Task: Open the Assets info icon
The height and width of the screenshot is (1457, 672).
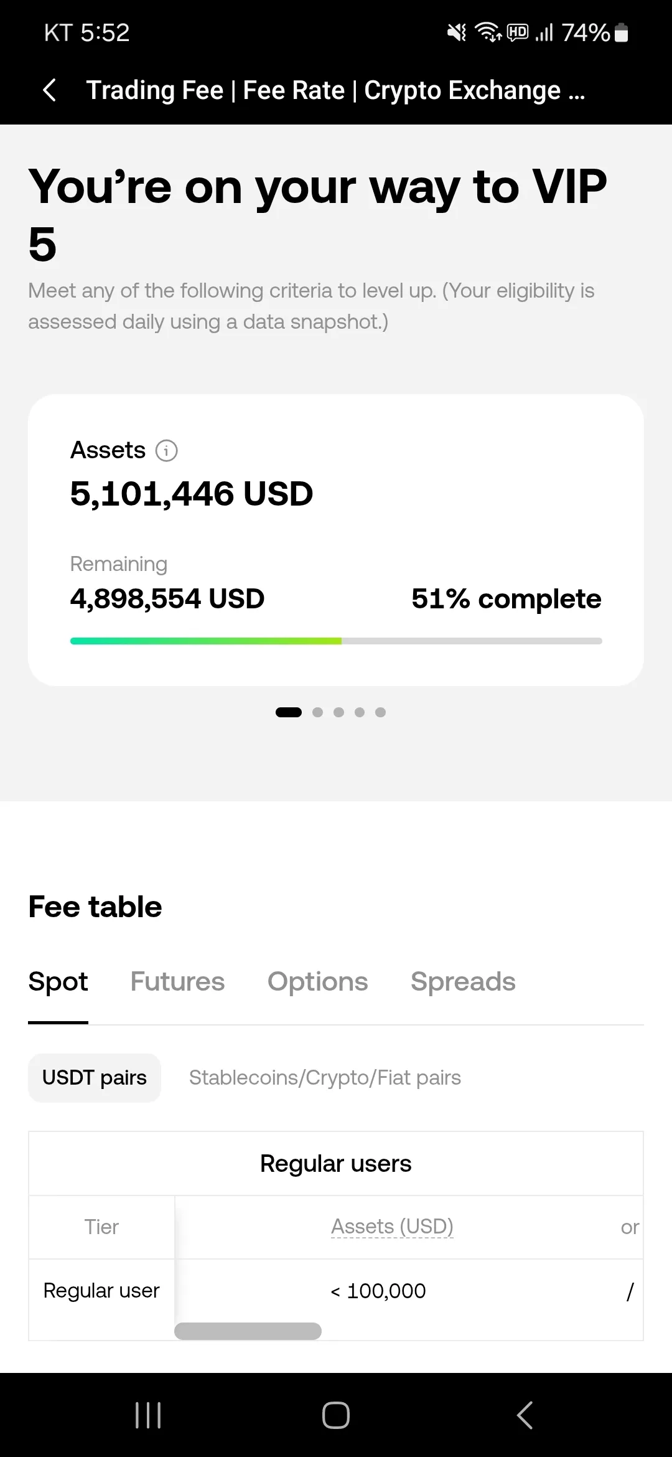Action: coord(166,450)
